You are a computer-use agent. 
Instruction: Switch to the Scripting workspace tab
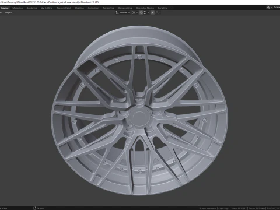coord(163,8)
